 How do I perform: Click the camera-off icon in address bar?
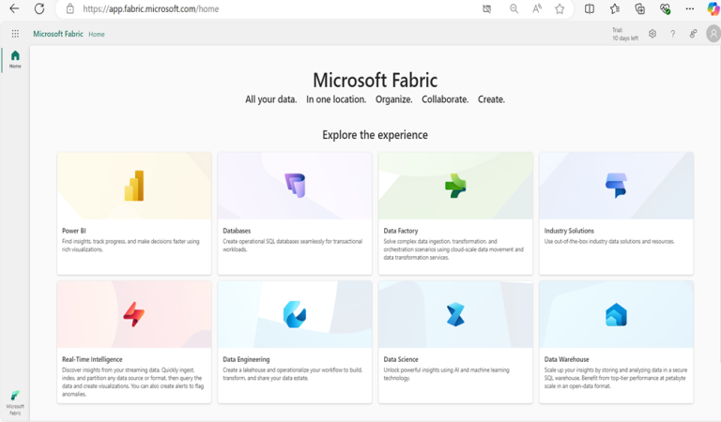(x=486, y=8)
